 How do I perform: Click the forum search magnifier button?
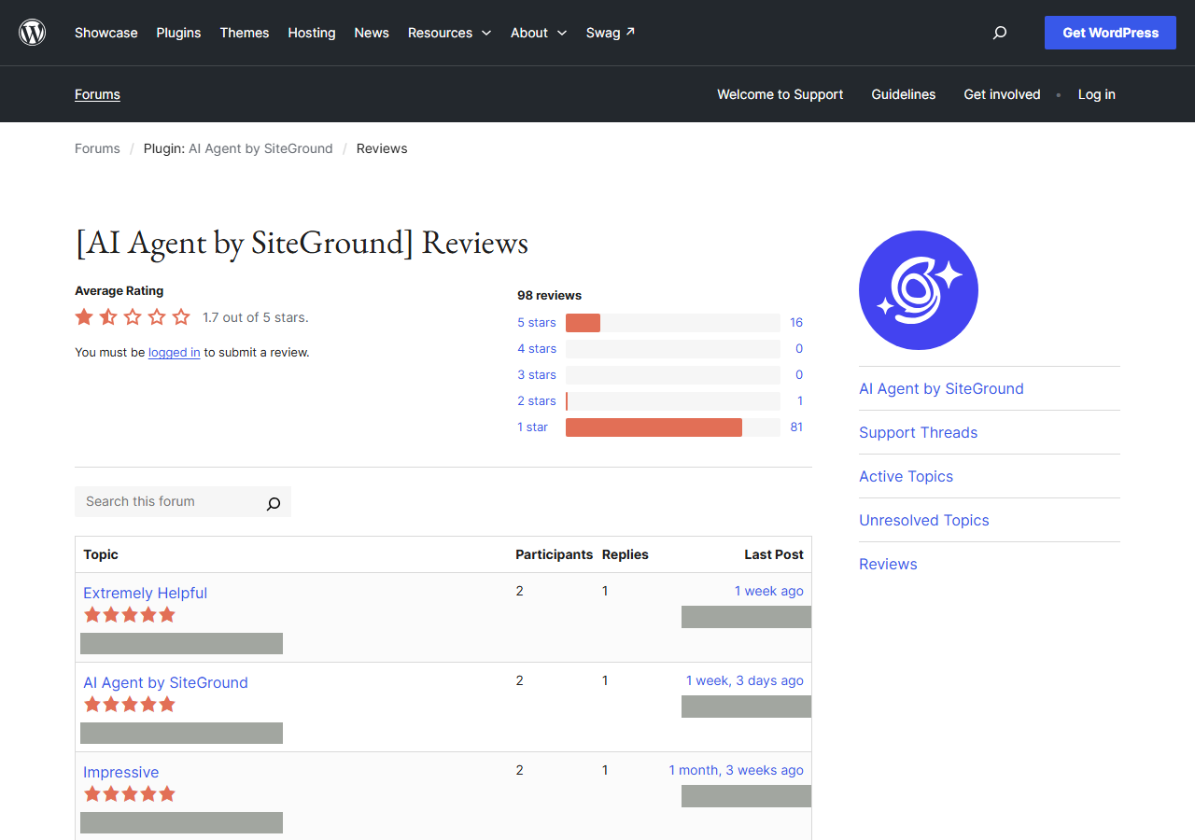tap(274, 503)
